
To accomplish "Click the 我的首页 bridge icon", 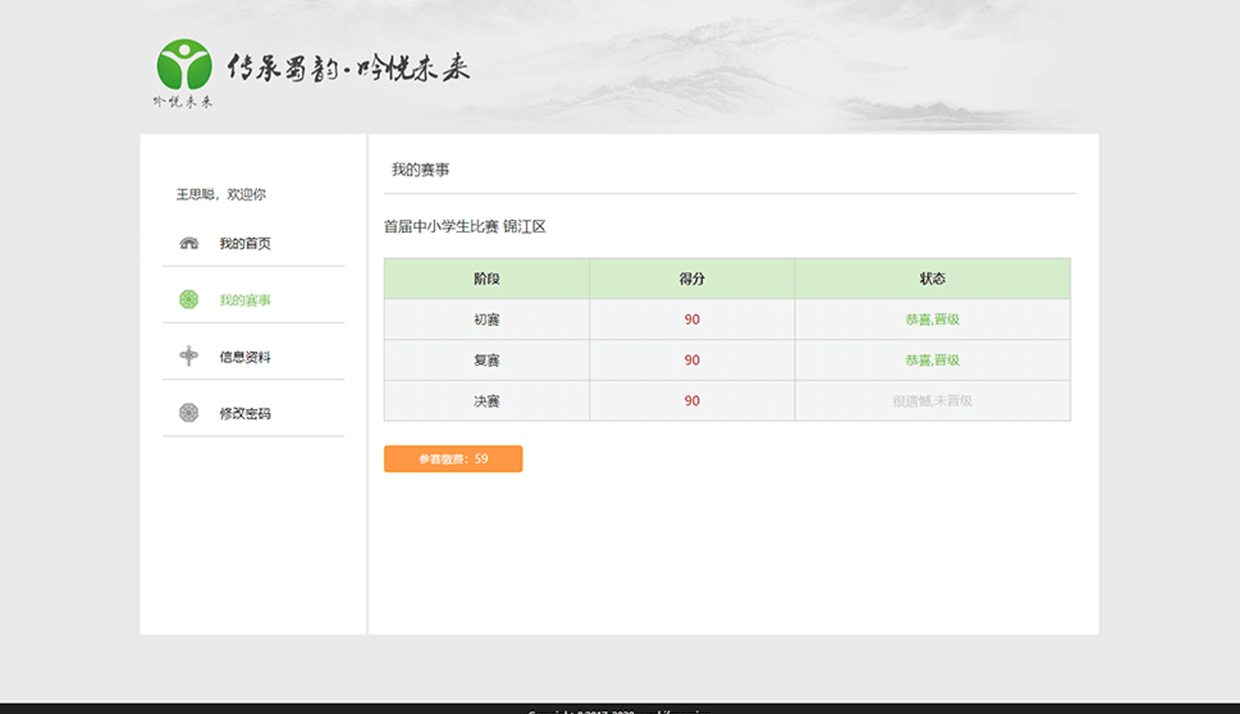I will tap(188, 244).
